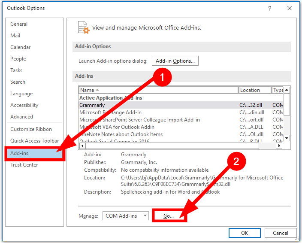Confirm with the OK button
The width and height of the screenshot is (302, 243).
click(x=245, y=233)
